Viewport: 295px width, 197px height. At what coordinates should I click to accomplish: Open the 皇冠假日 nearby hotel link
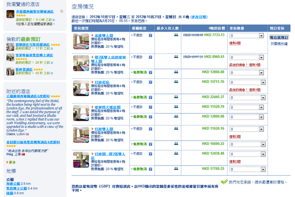point(33,142)
